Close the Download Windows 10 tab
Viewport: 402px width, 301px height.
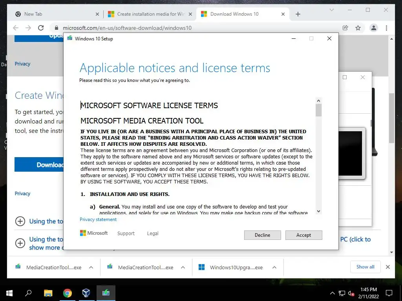[283, 14]
